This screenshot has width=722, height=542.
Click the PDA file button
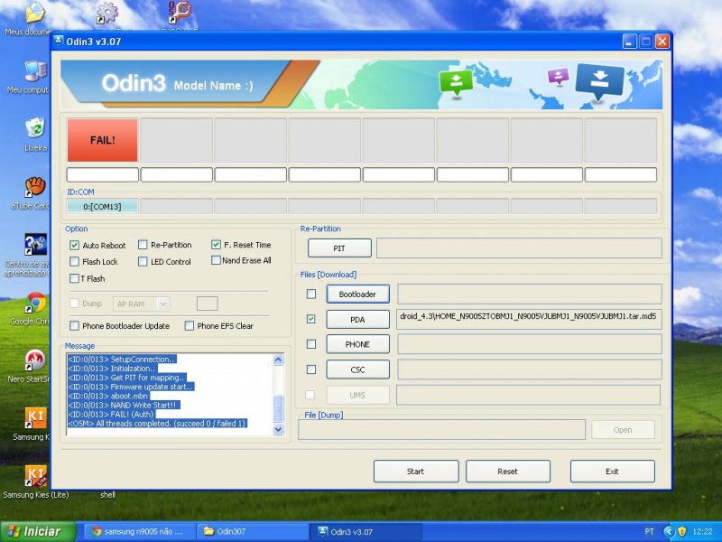click(x=357, y=319)
